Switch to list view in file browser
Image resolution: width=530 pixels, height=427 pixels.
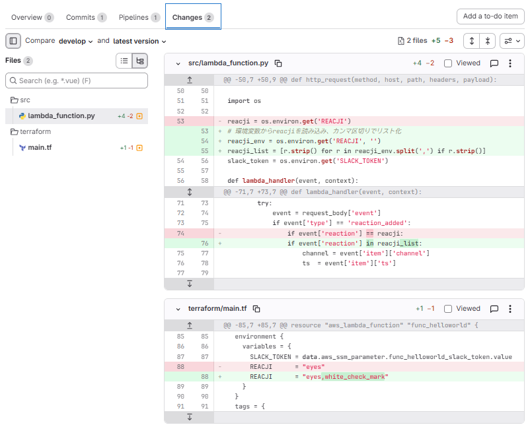[124, 61]
